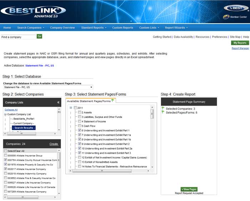This screenshot has width=250, height=201.
Task: Check the 2 Assets page checkbox
Action: click(80, 112)
